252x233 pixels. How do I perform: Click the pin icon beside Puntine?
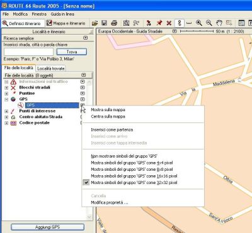pos(14,93)
